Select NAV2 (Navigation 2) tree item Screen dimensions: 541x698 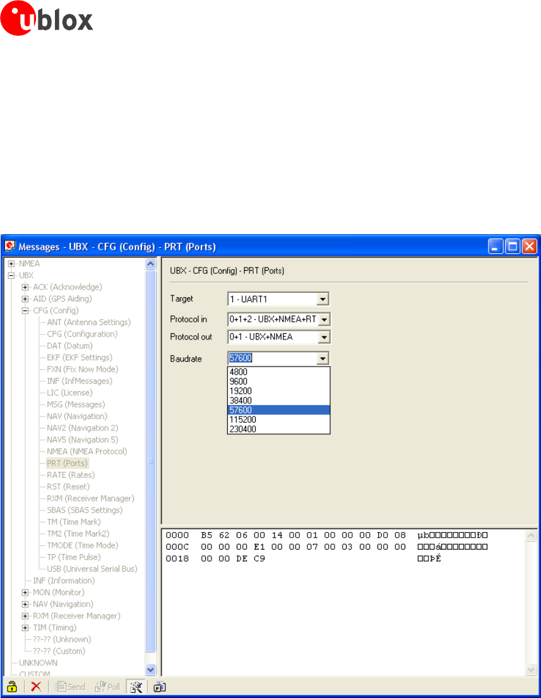[82, 428]
